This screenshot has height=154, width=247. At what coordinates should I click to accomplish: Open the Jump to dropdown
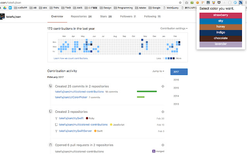(x=158, y=71)
